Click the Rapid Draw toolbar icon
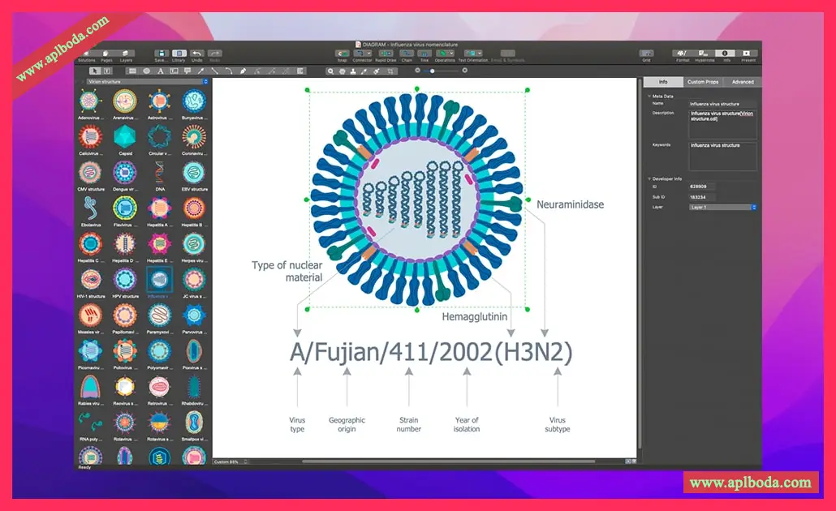The height and width of the screenshot is (511, 836). tap(386, 54)
